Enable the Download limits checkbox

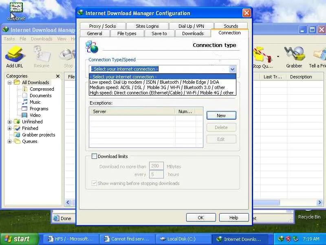pyautogui.click(x=94, y=156)
